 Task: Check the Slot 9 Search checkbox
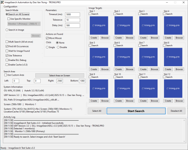pyautogui.click(x=94, y=77)
